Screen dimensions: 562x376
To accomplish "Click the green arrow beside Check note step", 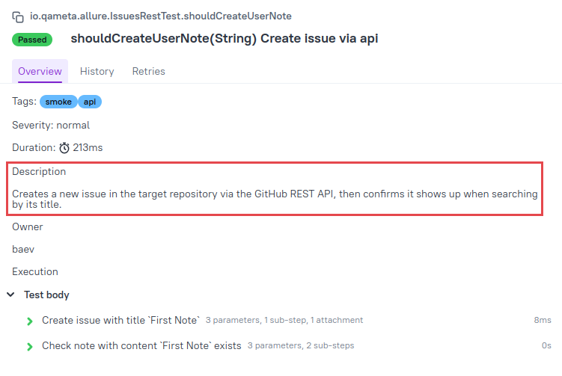I will coord(30,347).
